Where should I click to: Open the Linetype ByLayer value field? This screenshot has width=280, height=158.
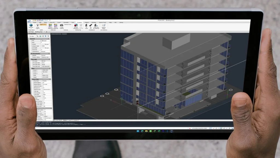[x=45, y=44]
